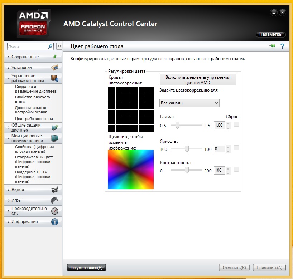Click the Игры gamepad icon
The width and height of the screenshot is (293, 279).
55,200
